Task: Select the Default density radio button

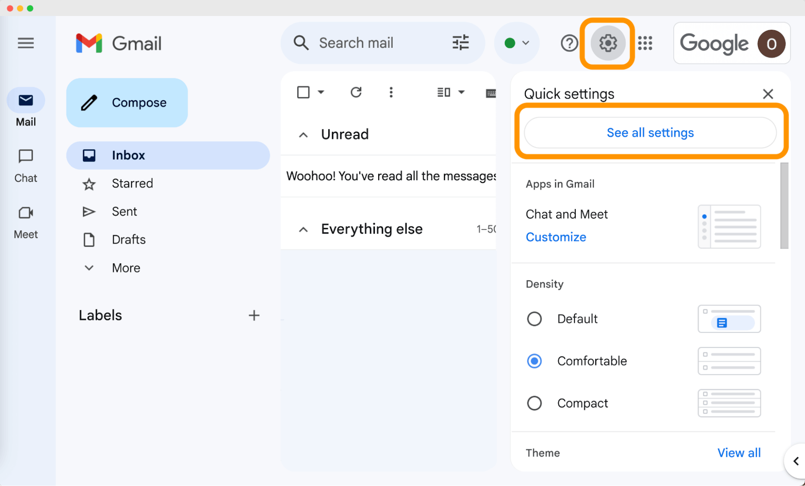Action: click(534, 319)
